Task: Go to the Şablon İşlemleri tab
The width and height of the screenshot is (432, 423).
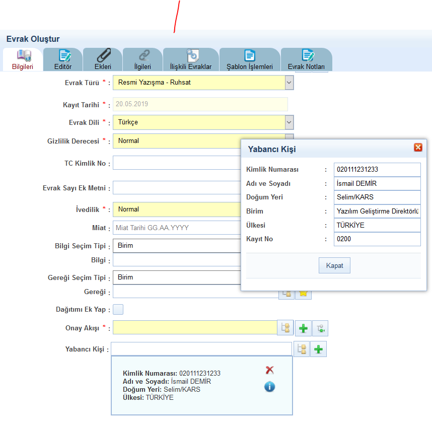Action: [249, 60]
